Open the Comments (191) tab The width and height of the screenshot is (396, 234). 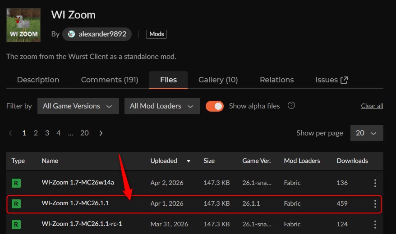tap(110, 80)
